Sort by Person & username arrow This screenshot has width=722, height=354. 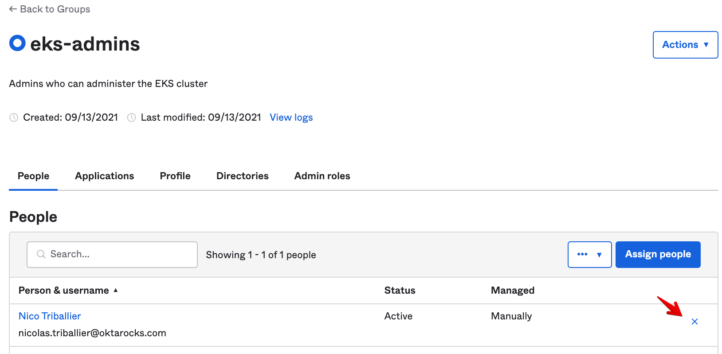pos(116,291)
